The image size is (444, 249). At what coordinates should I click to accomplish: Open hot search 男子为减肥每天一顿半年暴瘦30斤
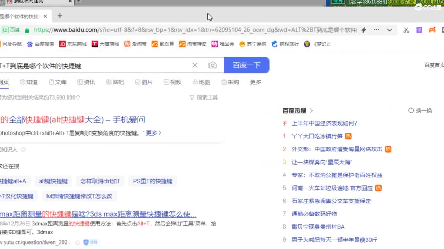[334, 240]
